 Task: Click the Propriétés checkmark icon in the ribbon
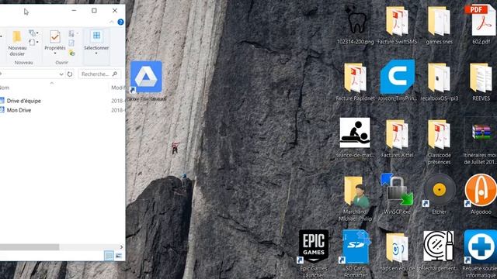(55, 37)
